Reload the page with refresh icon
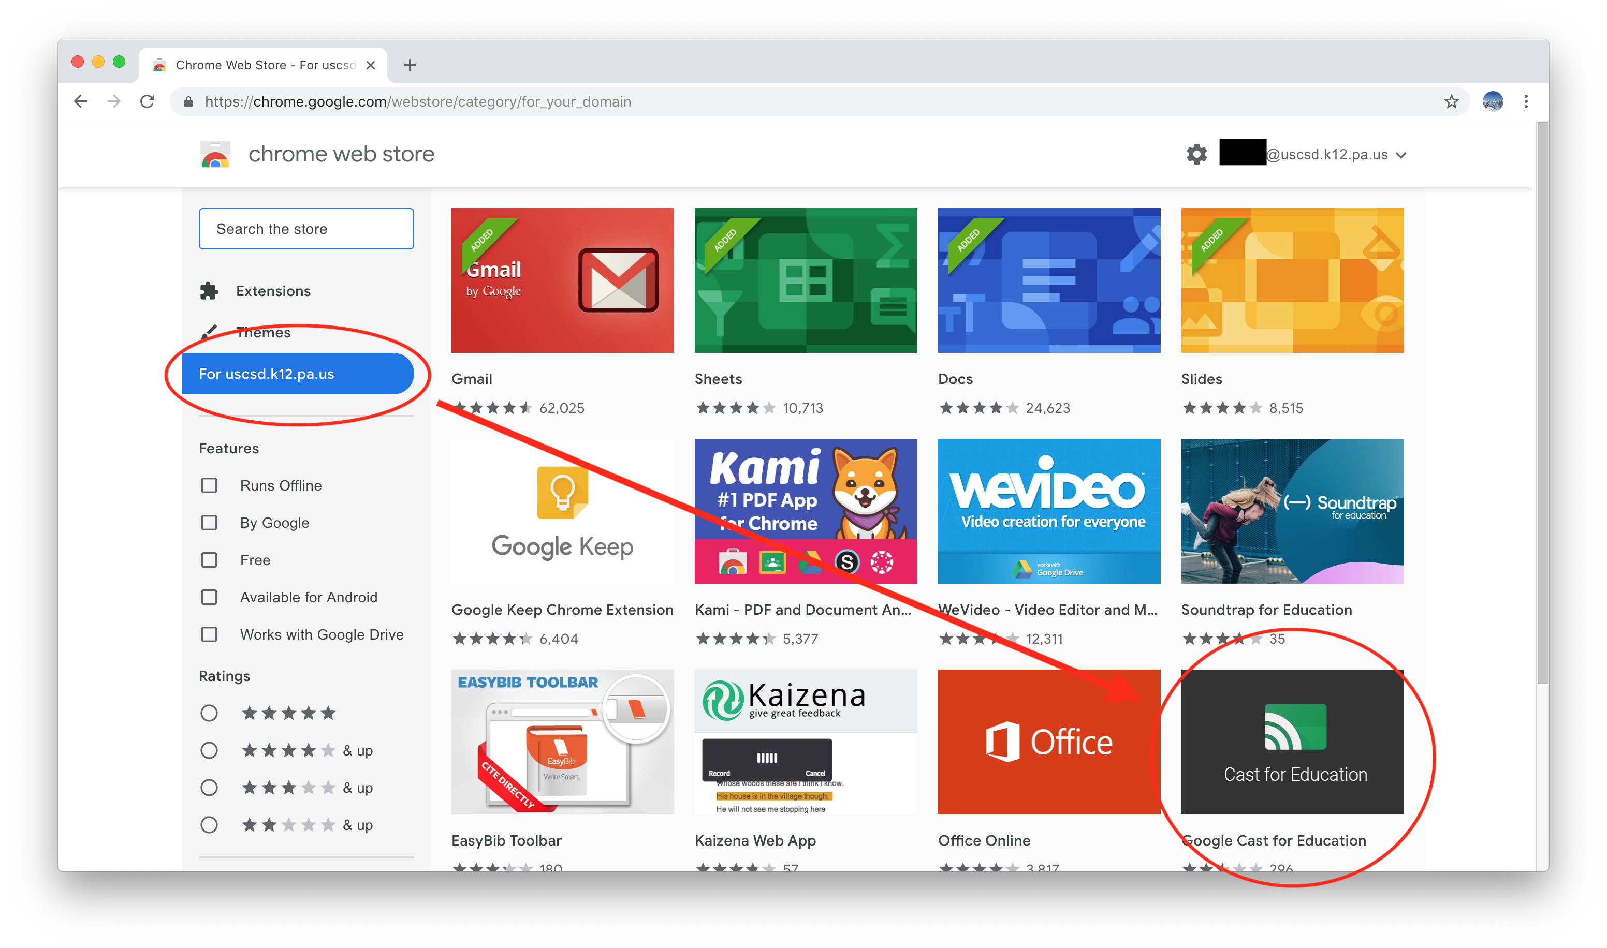The height and width of the screenshot is (948, 1607). [148, 101]
